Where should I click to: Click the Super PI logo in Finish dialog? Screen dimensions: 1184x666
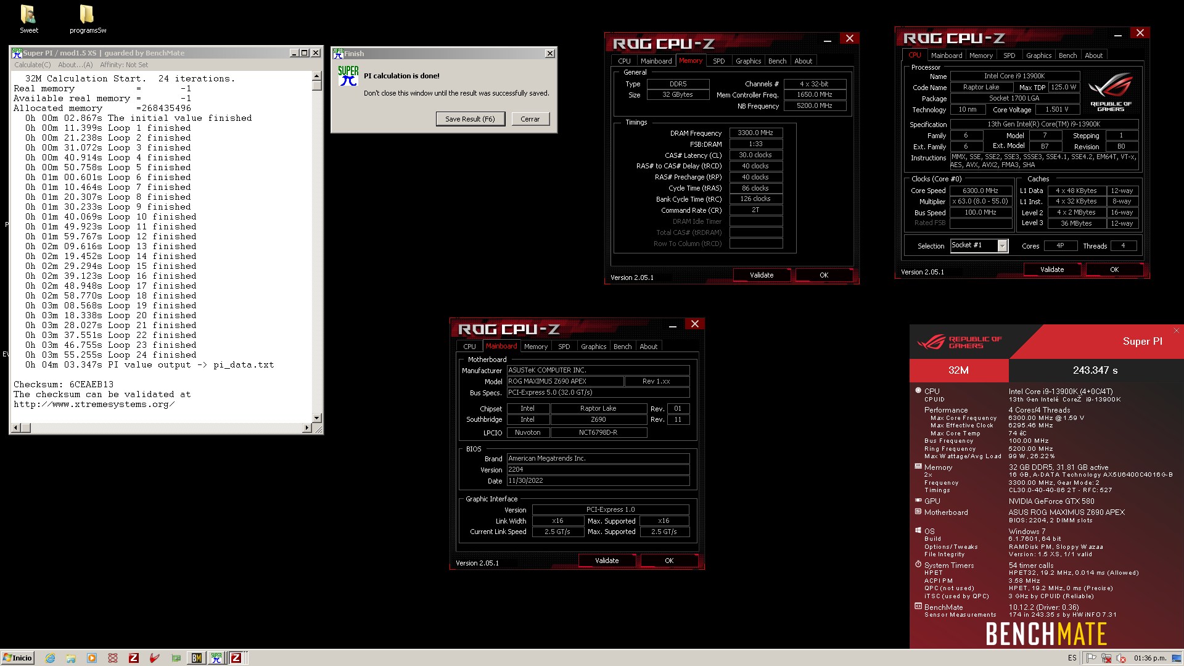coord(348,76)
